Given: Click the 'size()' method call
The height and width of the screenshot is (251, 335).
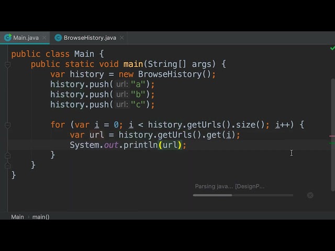Looking at the screenshot, I should tap(250, 124).
